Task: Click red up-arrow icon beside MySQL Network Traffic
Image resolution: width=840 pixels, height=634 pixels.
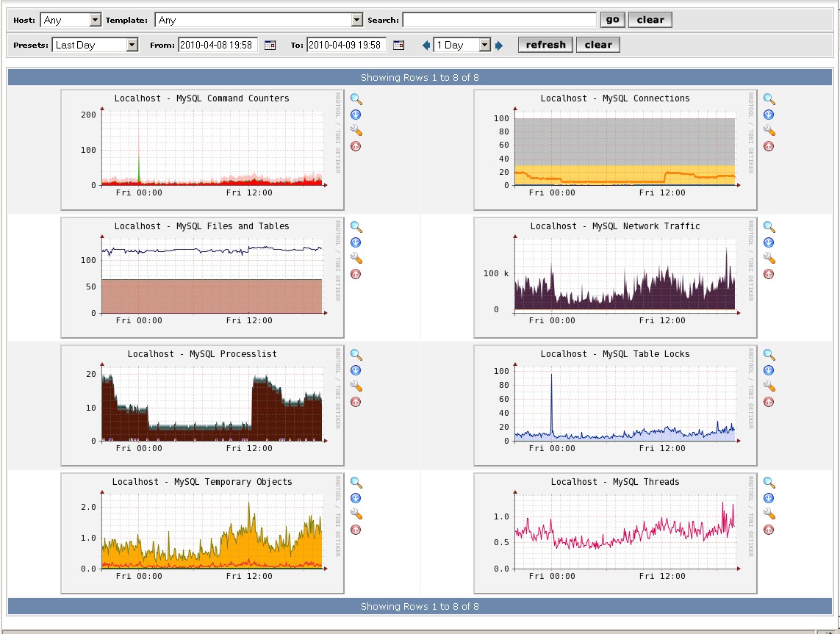Action: pyautogui.click(x=769, y=274)
